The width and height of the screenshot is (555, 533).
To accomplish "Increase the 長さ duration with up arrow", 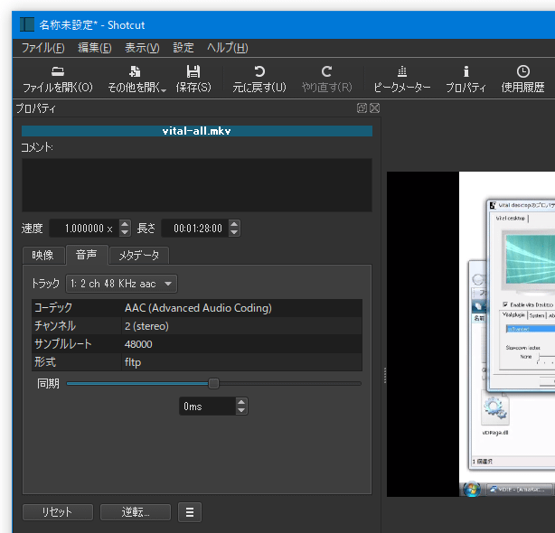I will [x=234, y=224].
